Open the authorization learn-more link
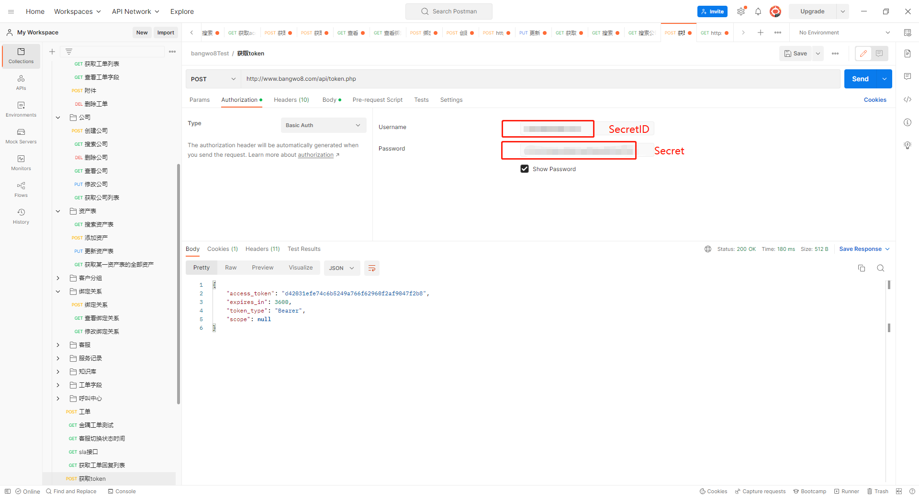This screenshot has width=919, height=497. click(x=316, y=155)
